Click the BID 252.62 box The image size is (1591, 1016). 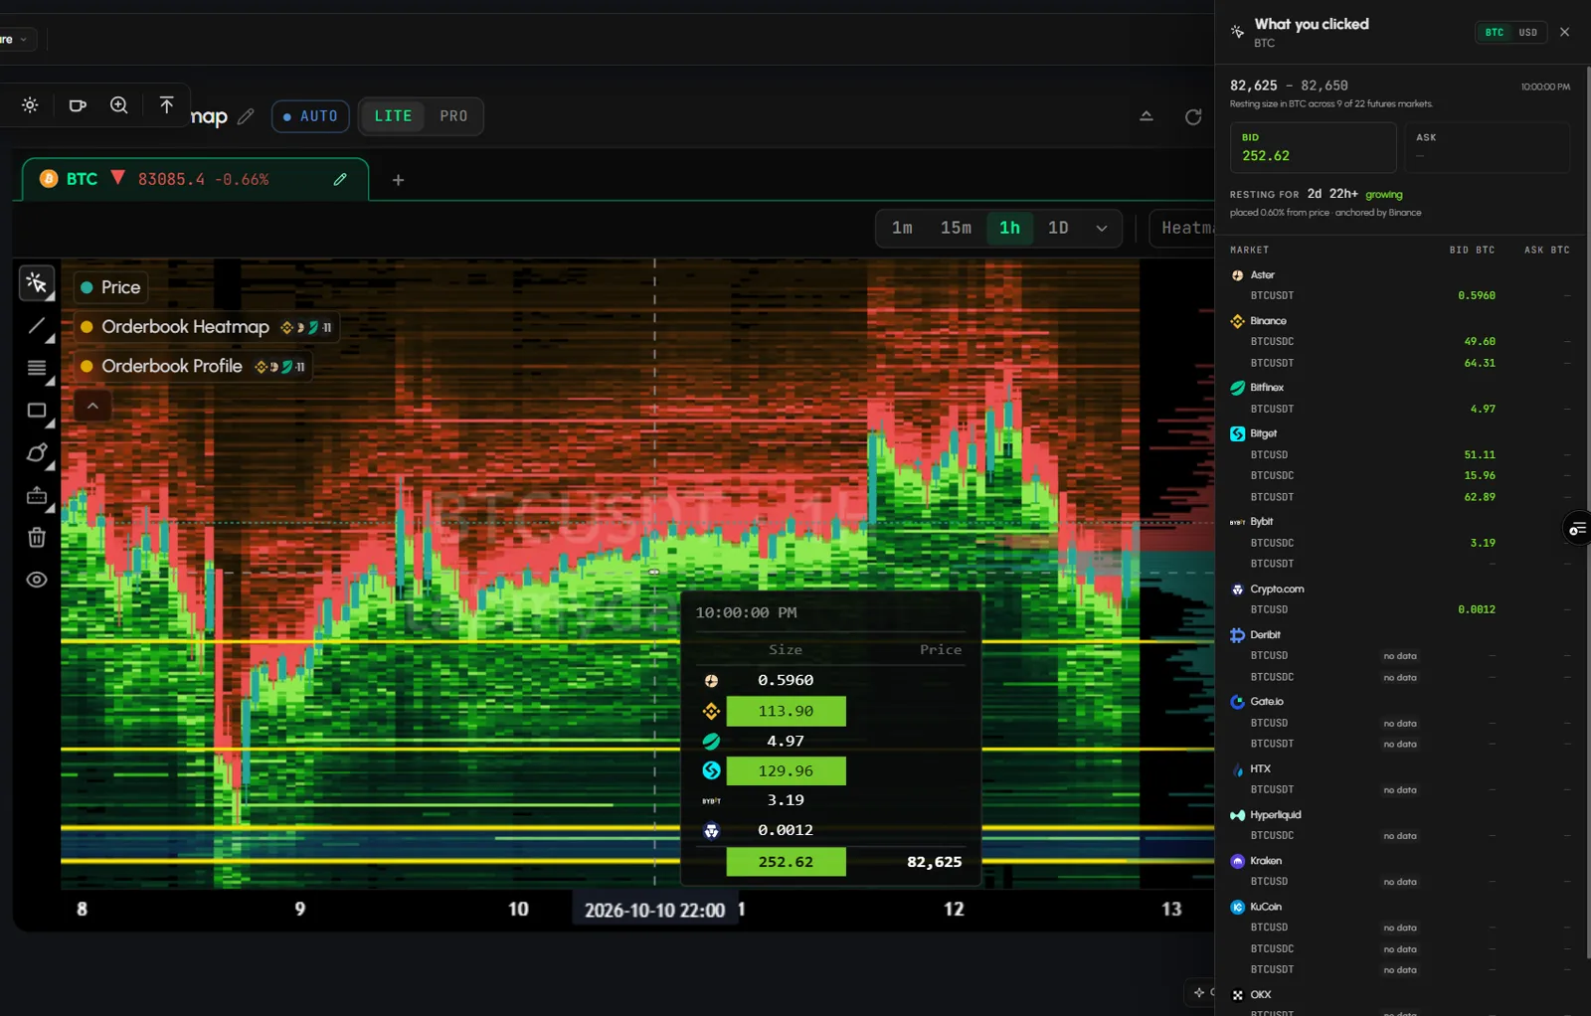coord(1313,147)
